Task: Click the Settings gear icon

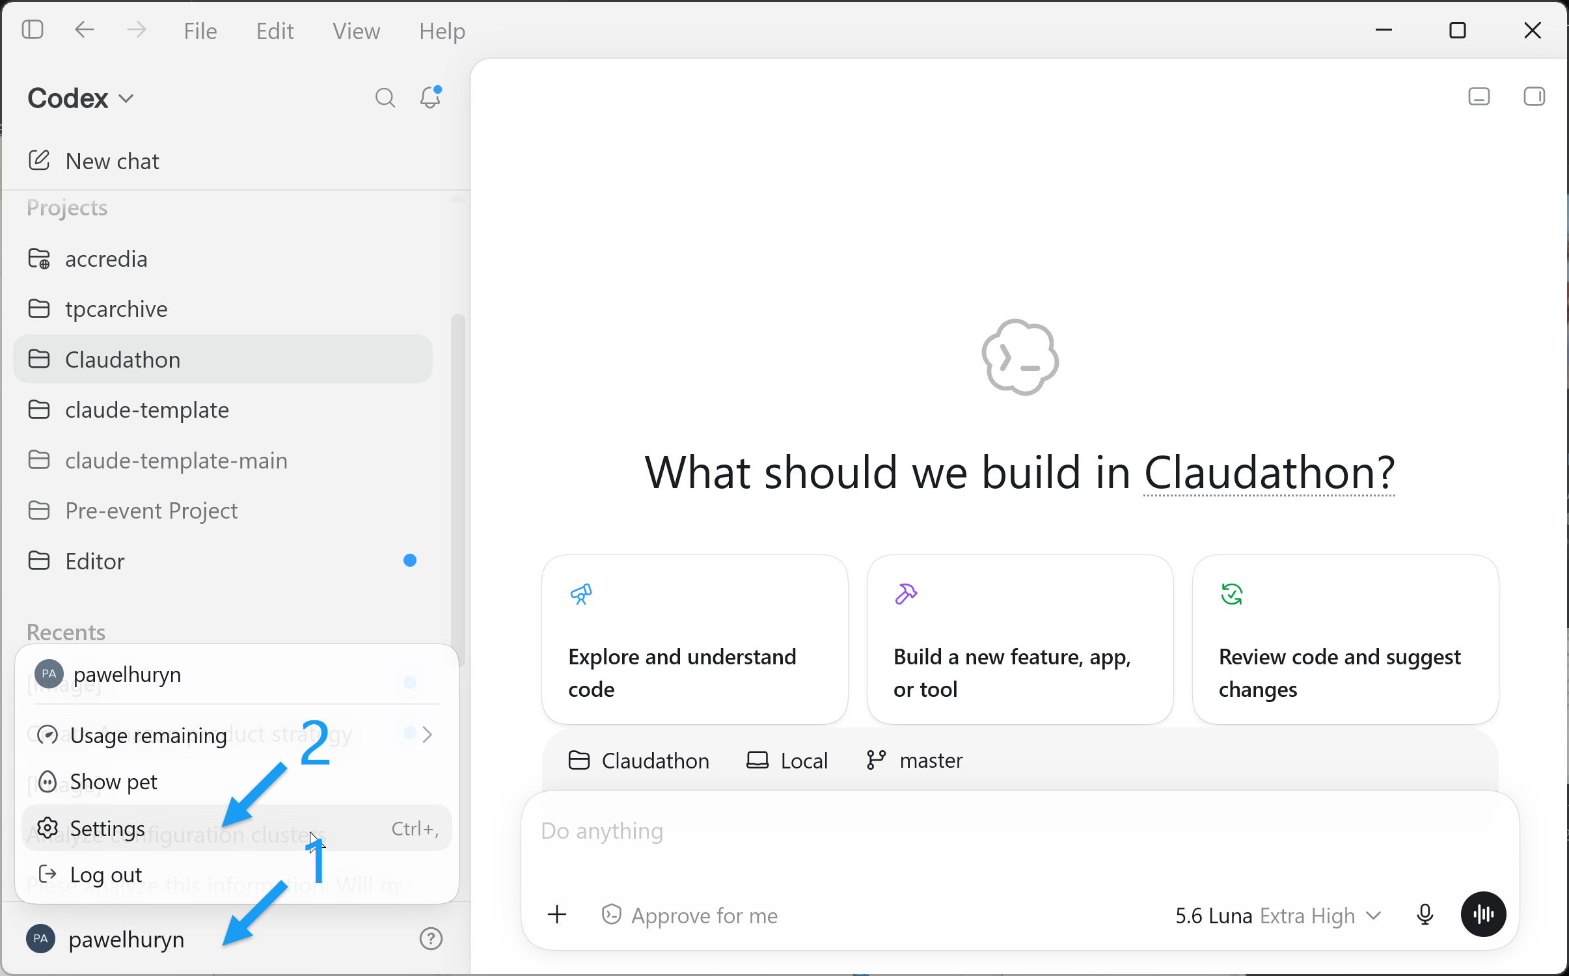Action: tap(48, 828)
